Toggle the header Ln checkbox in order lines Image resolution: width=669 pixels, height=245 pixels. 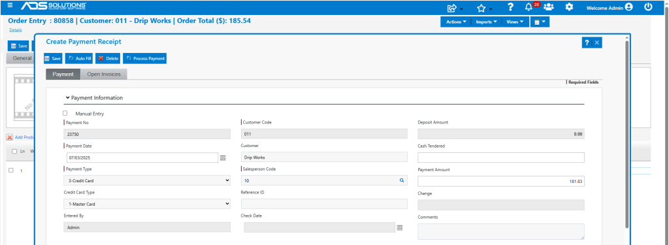(x=14, y=152)
